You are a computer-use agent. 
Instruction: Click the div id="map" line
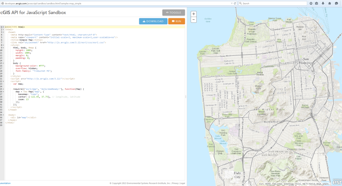point(23,118)
